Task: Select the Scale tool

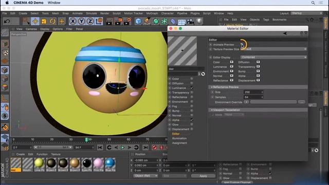Action: click(x=44, y=21)
